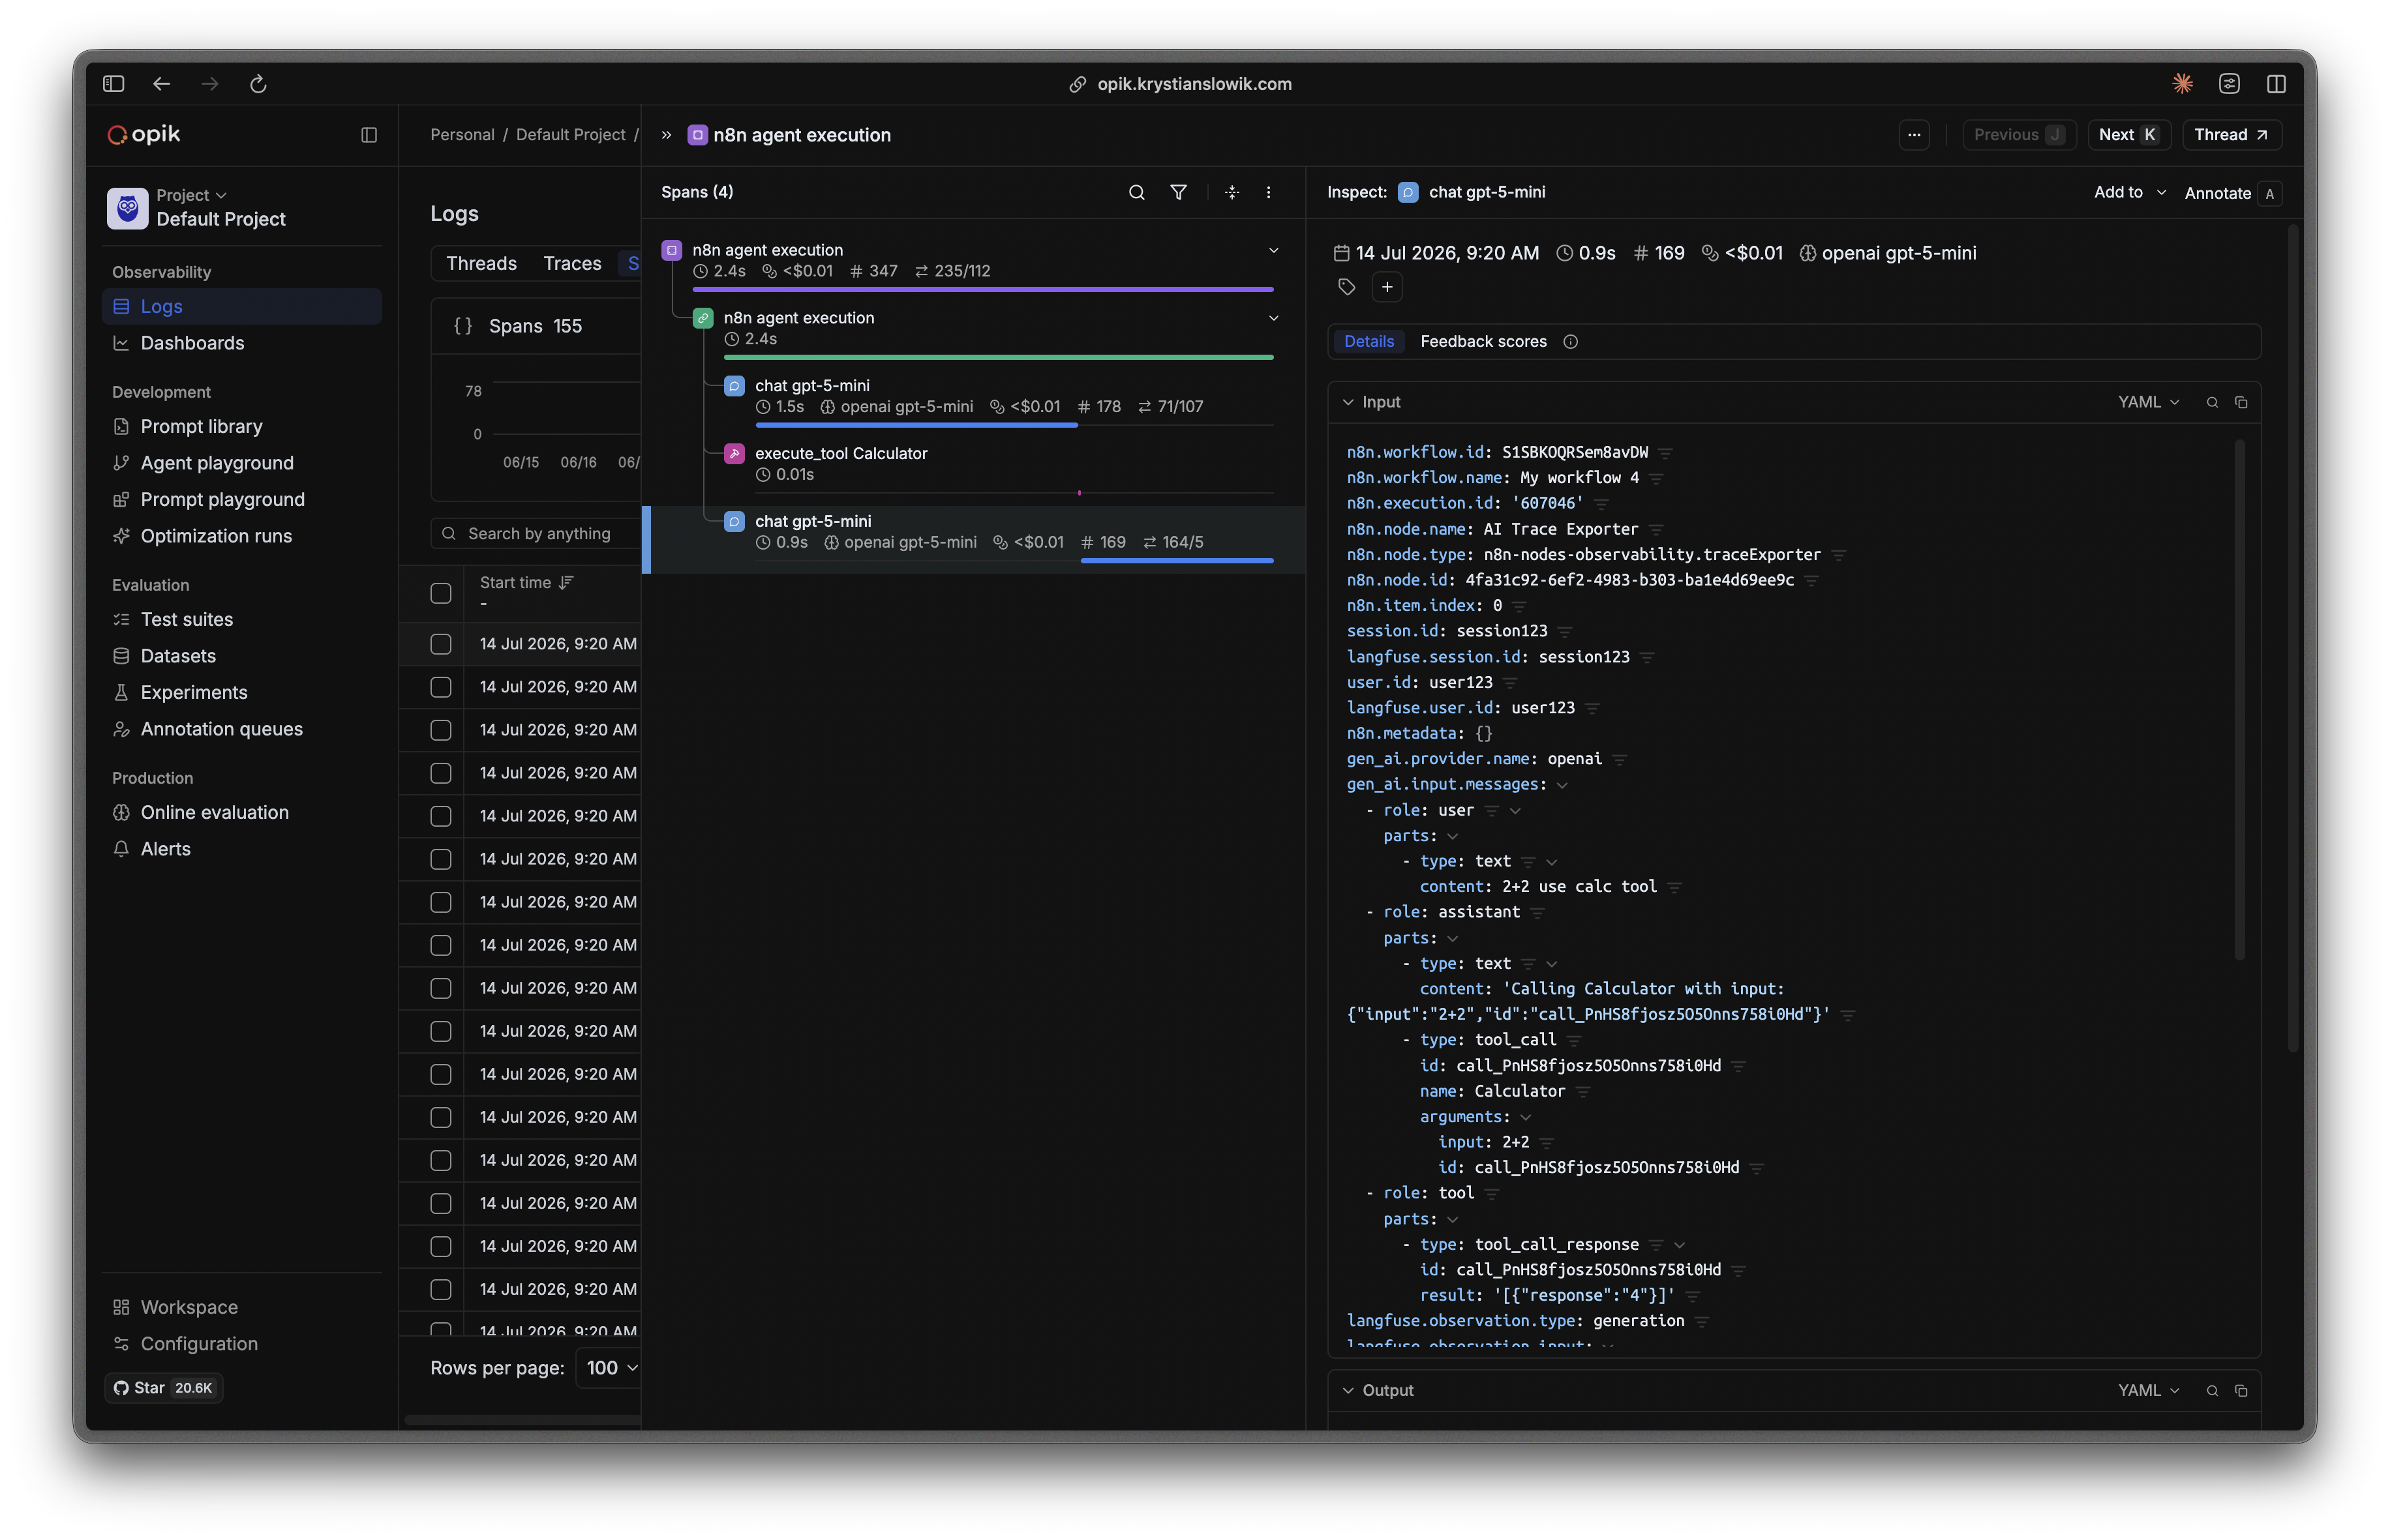The width and height of the screenshot is (2390, 1540).
Task: Click the tag icon under the date
Action: coord(1346,288)
